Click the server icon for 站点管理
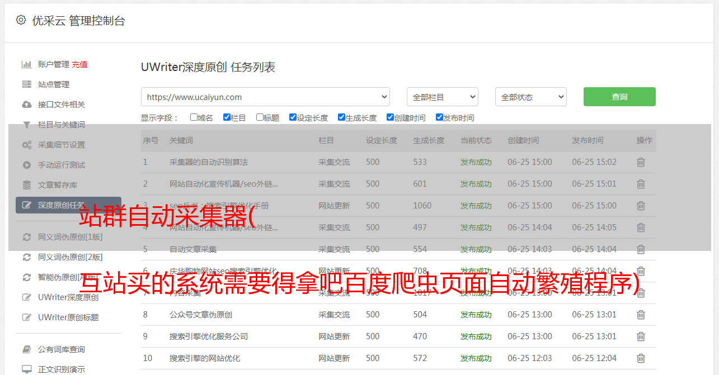This screenshot has width=719, height=375. point(26,84)
